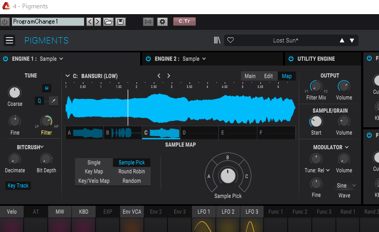Select sample slot B thumbnail
This screenshot has width=379, height=232.
123,132
